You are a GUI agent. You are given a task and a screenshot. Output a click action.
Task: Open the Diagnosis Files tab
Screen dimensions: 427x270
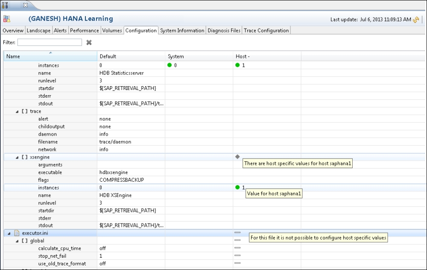224,30
